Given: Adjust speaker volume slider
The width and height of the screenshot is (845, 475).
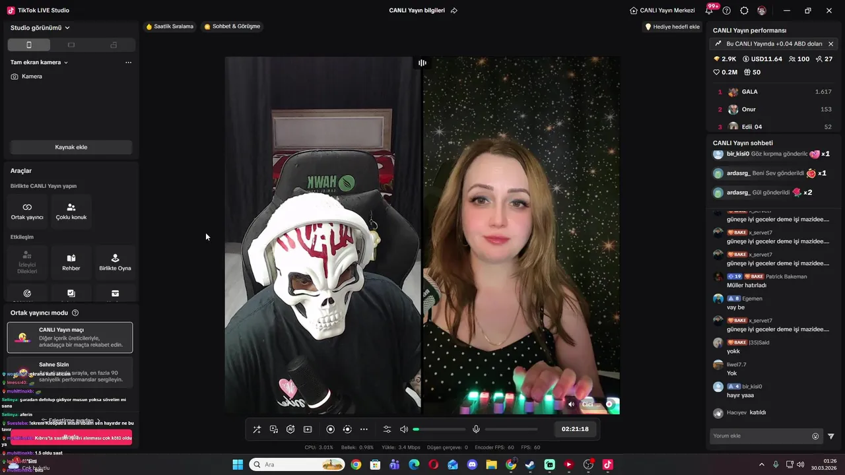Looking at the screenshot, I should tap(439, 429).
